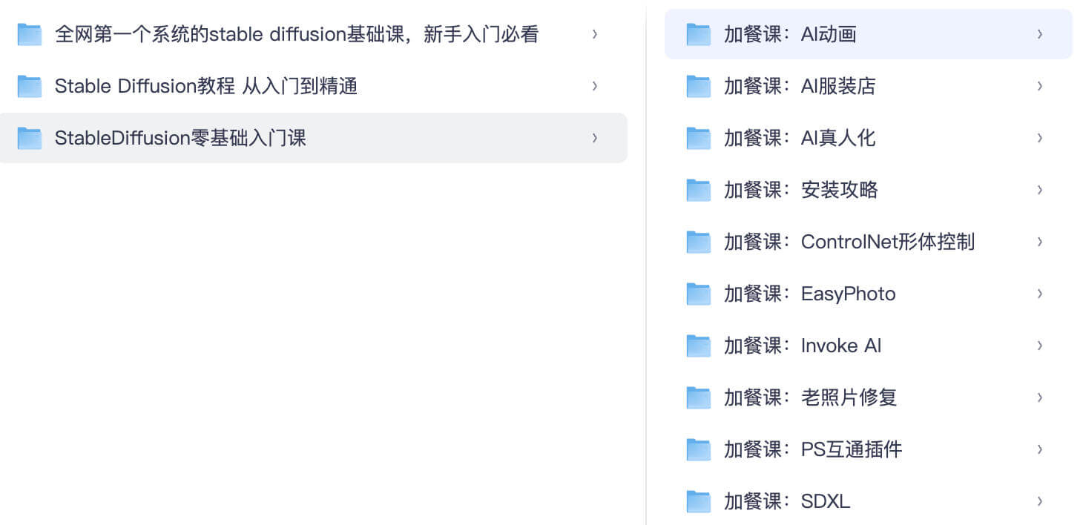Click folder icon beside 加餐课：AI真人化

(698, 138)
